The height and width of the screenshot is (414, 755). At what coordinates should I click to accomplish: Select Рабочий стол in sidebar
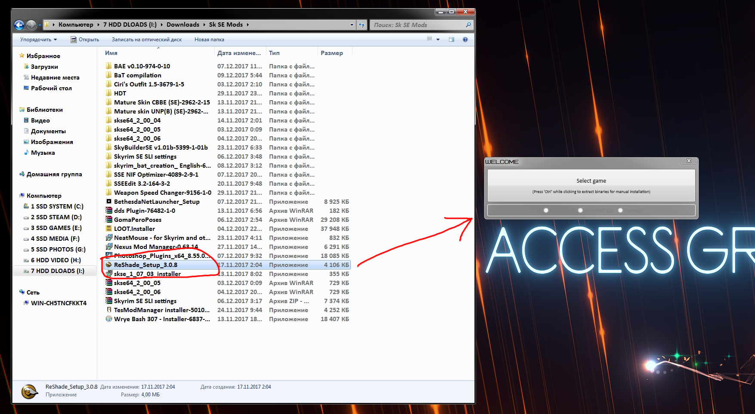[x=51, y=88]
